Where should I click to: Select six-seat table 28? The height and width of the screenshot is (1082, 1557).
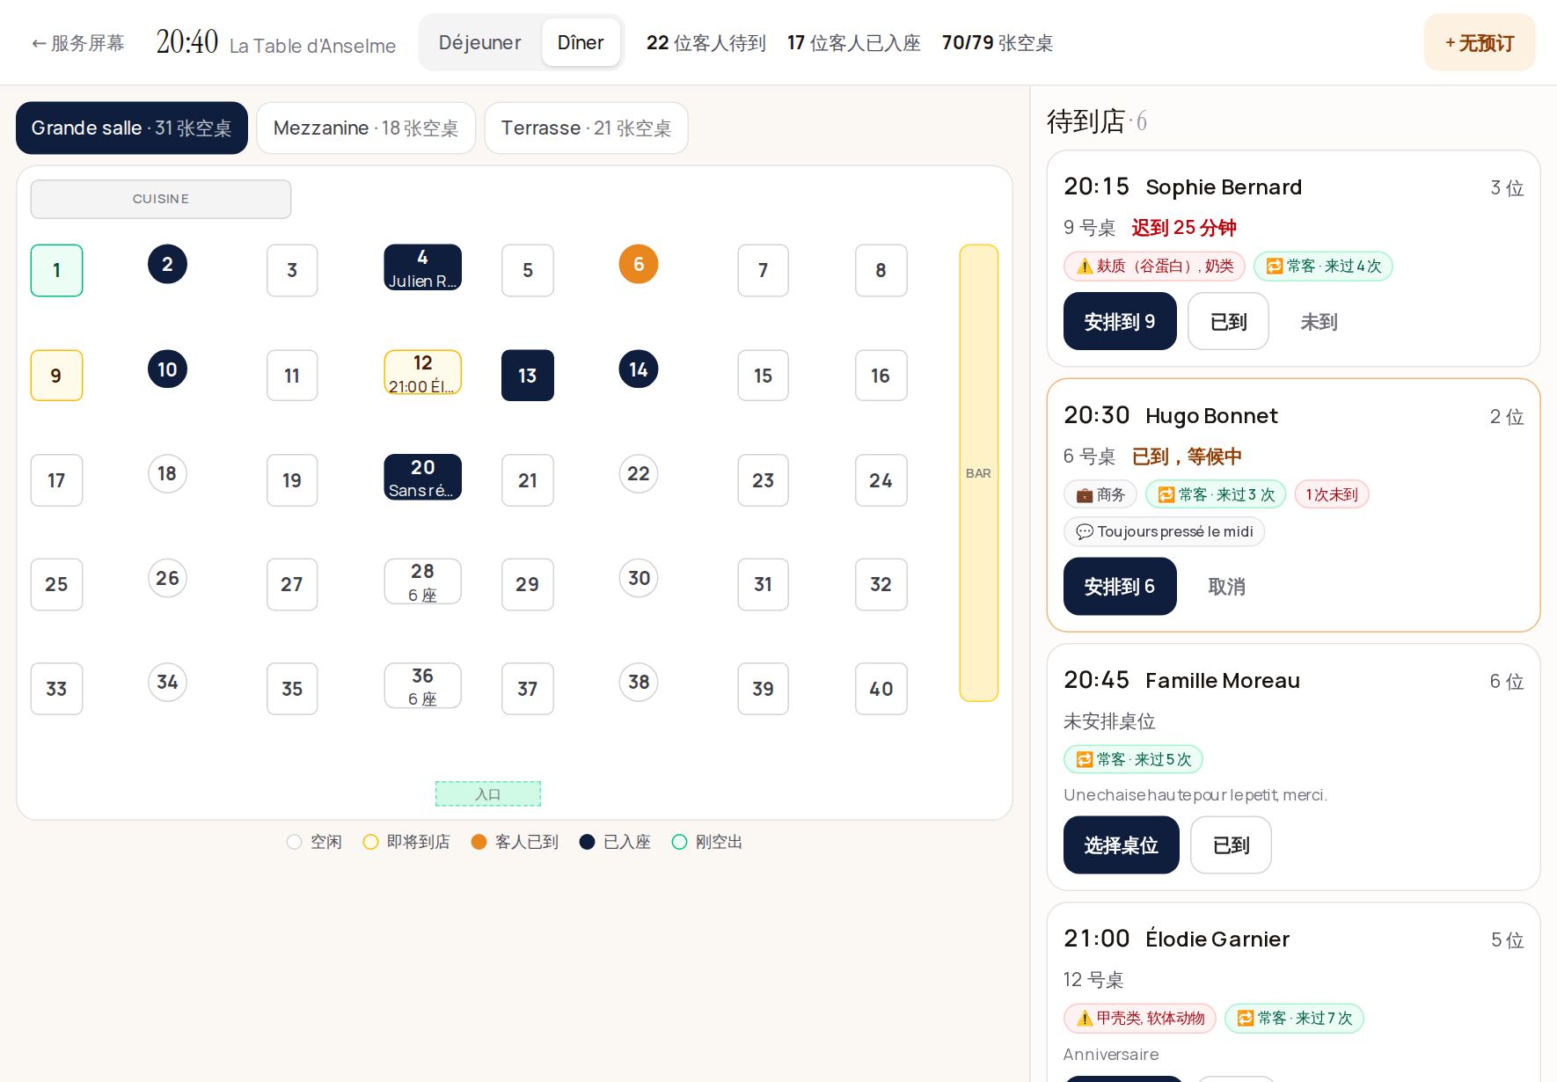pyautogui.click(x=422, y=581)
